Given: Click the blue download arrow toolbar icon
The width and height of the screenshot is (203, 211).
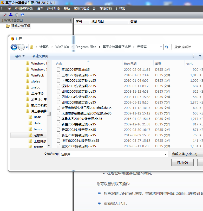Looking at the screenshot, I should click(x=11, y=15).
